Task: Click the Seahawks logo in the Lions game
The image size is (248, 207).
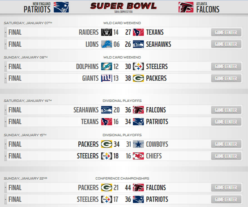Action: pos(138,44)
